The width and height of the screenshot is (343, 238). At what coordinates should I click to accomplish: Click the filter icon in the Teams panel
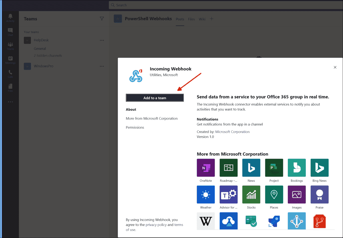(102, 19)
